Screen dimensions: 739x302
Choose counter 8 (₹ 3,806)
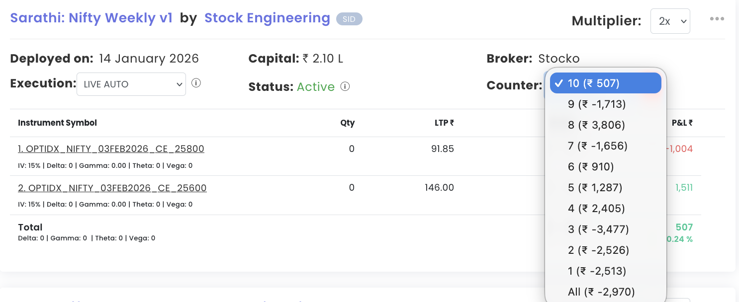pyautogui.click(x=596, y=125)
